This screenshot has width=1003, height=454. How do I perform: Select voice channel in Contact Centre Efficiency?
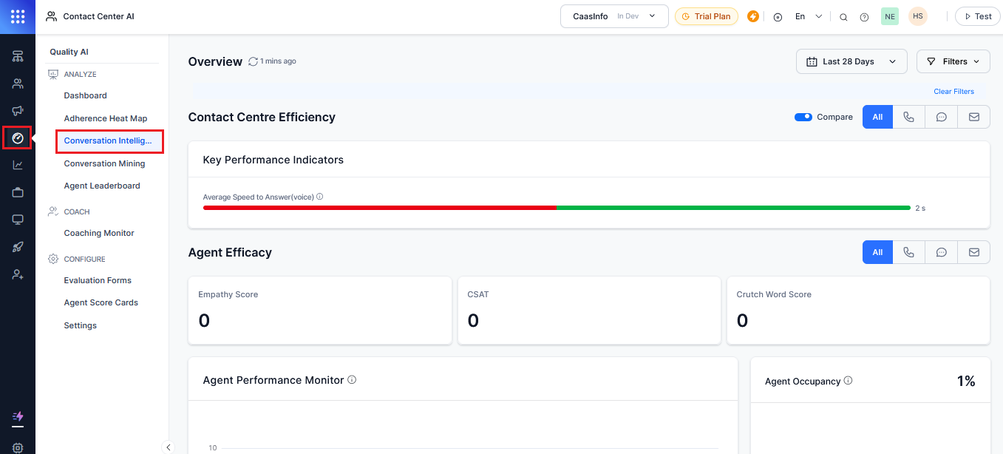click(908, 117)
